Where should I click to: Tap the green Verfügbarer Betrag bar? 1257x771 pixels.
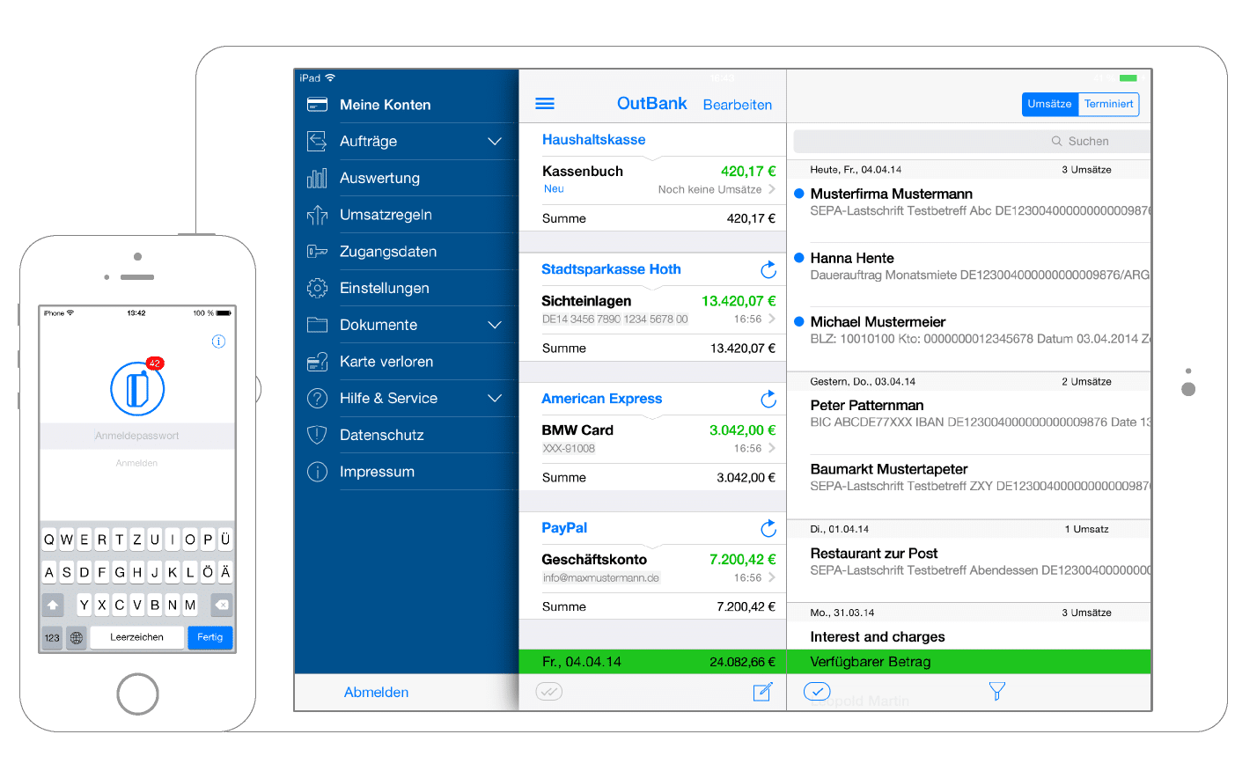tap(969, 662)
